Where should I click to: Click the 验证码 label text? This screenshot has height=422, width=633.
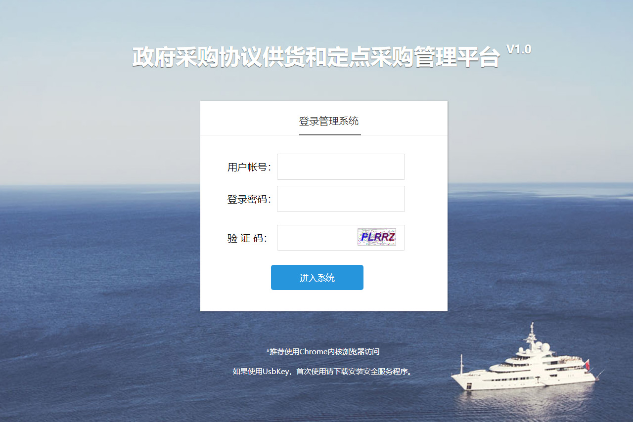tap(247, 238)
